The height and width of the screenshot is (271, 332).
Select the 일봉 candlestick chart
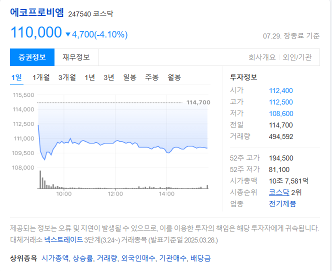coord(130,77)
